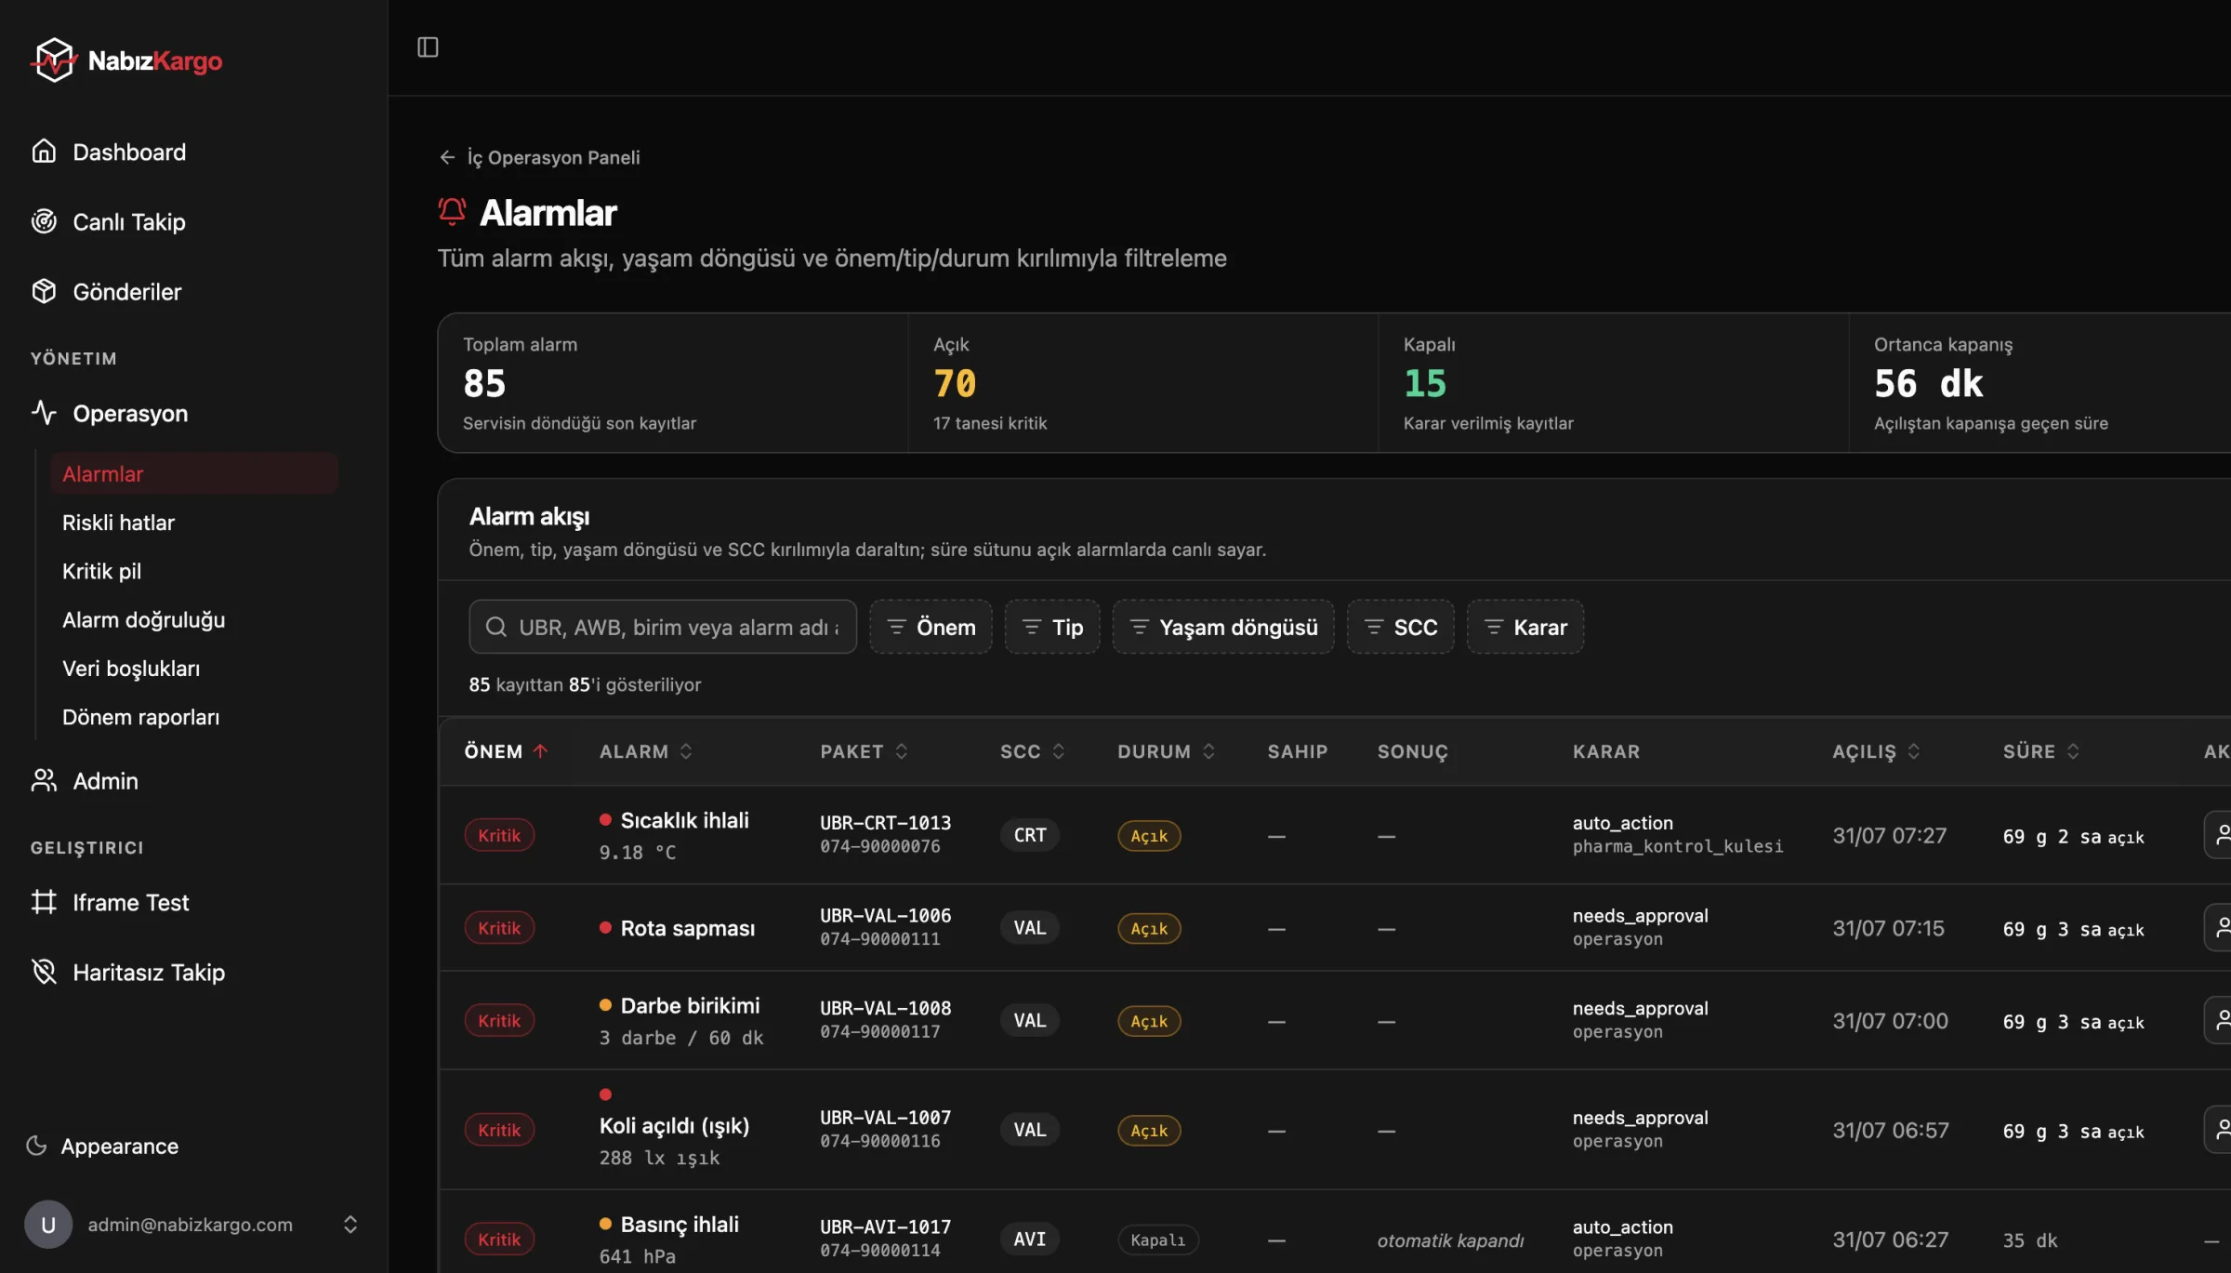
Task: Sort table by SÜRE column
Action: [x=2041, y=751]
